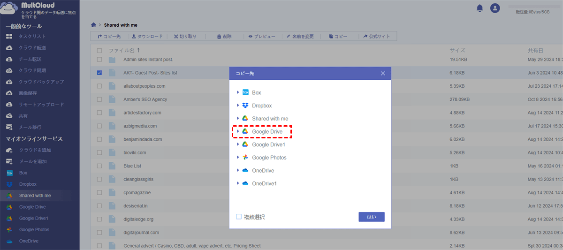
Task: Expand the Box node in dialog
Action: click(238, 93)
